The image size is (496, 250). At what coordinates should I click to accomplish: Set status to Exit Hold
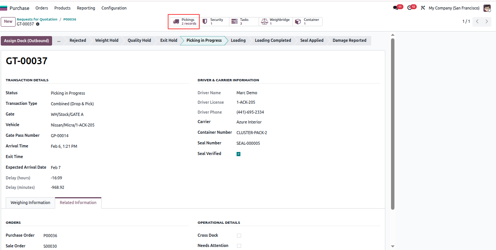[169, 40]
